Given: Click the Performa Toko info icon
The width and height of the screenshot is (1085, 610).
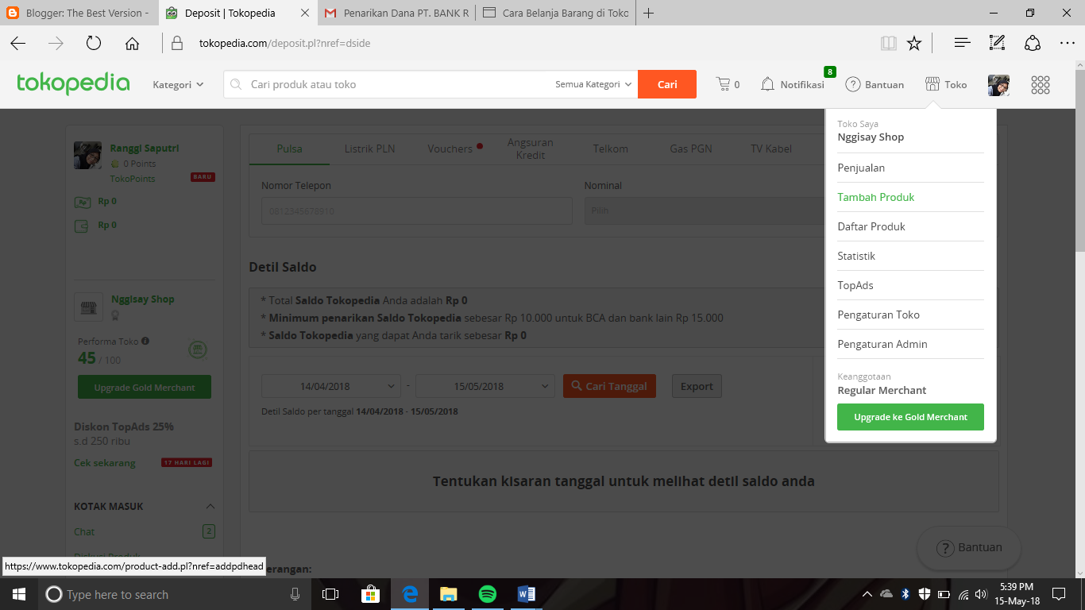Looking at the screenshot, I should (145, 342).
